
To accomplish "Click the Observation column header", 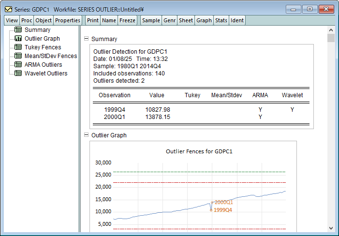I will point(115,95).
